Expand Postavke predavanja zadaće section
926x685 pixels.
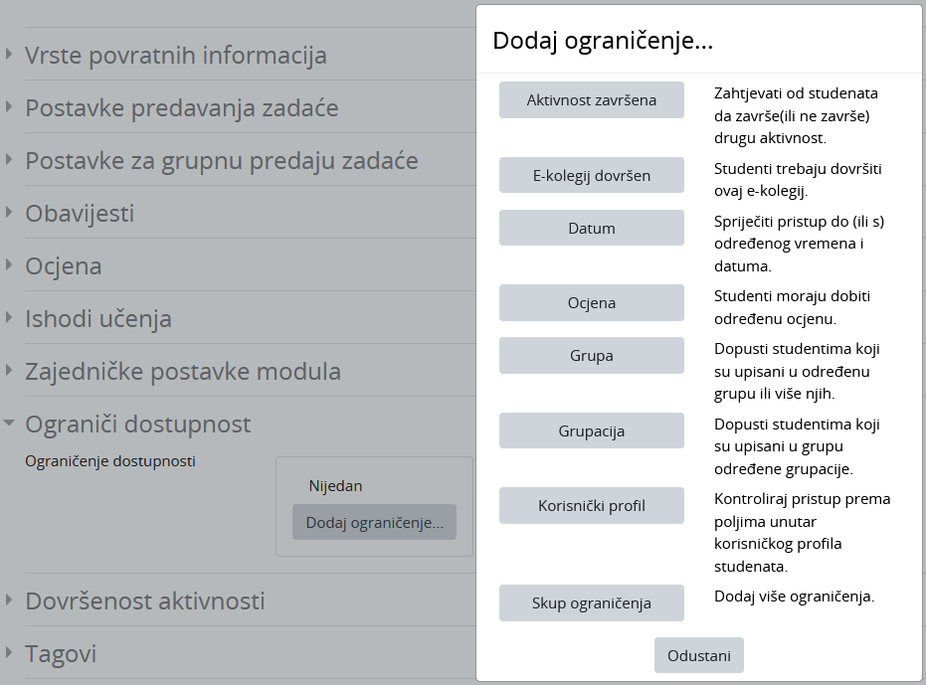tap(181, 107)
